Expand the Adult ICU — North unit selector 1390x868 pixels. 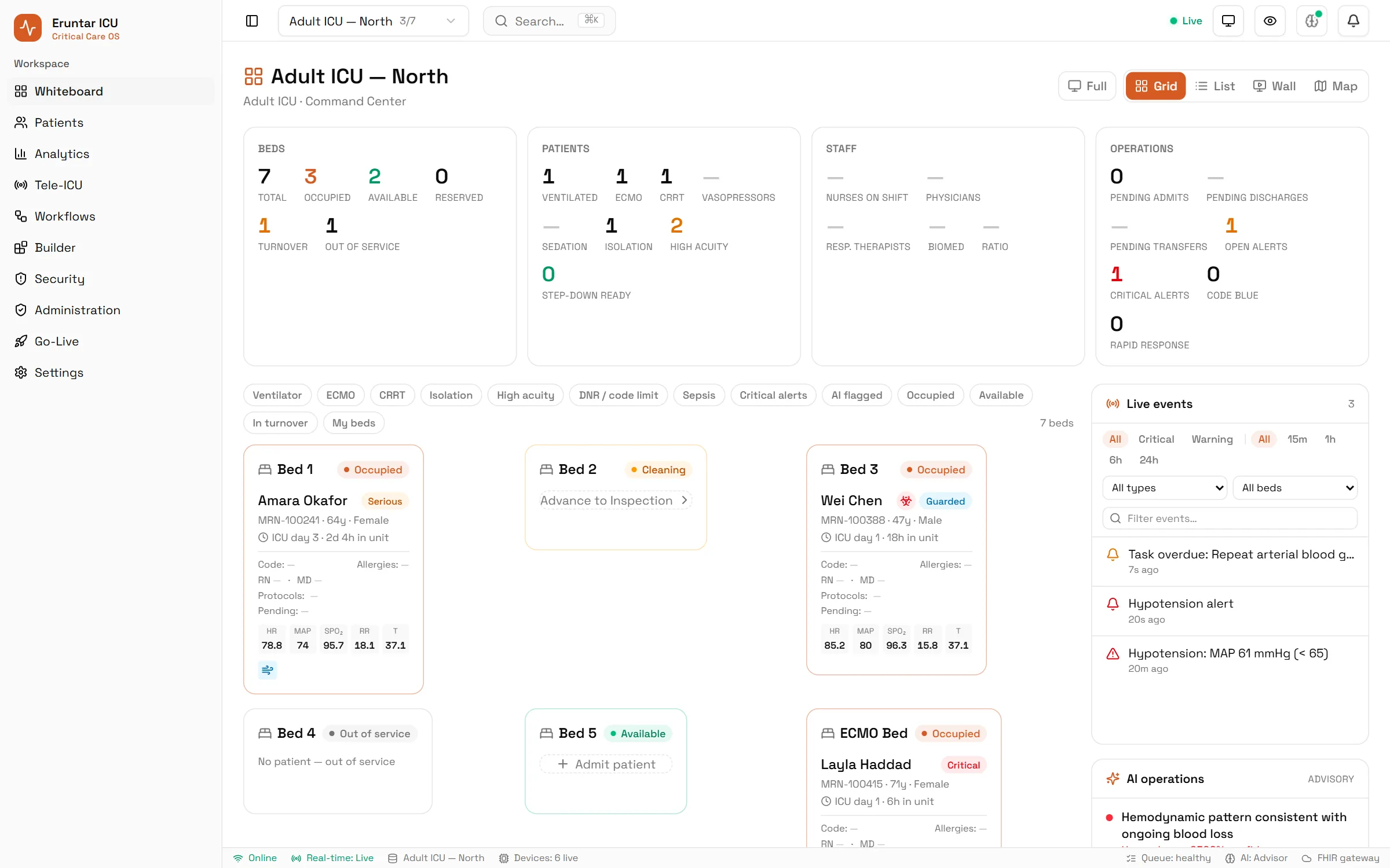[373, 21]
